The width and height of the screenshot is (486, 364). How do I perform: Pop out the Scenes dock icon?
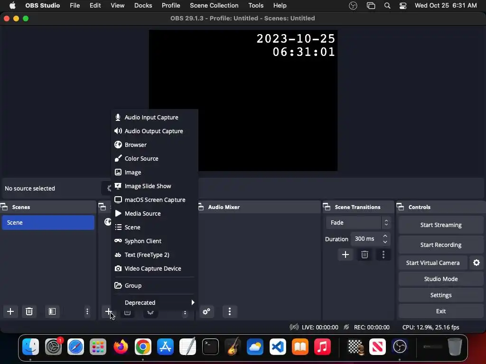[x=4, y=207]
